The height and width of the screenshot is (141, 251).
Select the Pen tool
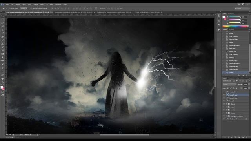coord(2,64)
